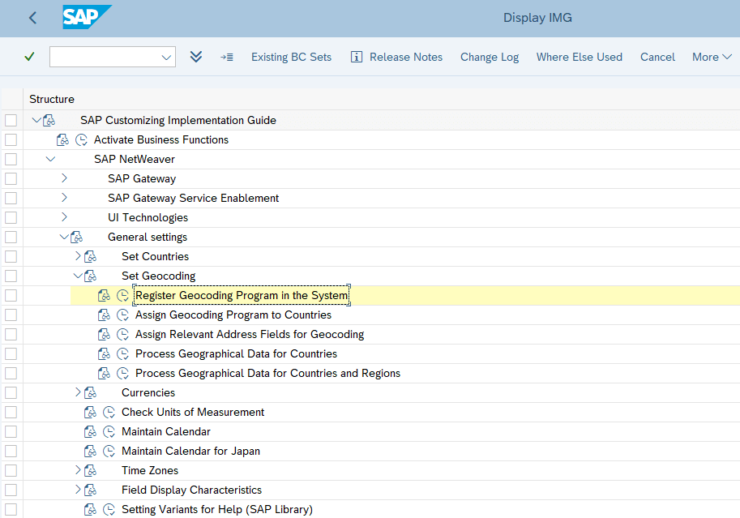The height and width of the screenshot is (518, 740).
Task: Select Assign Relevant Address Fields for Geocoding
Action: (x=250, y=334)
